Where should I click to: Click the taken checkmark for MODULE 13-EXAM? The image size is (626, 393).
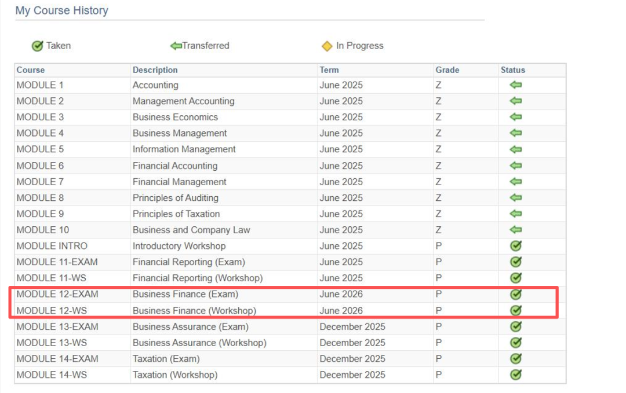click(x=516, y=326)
